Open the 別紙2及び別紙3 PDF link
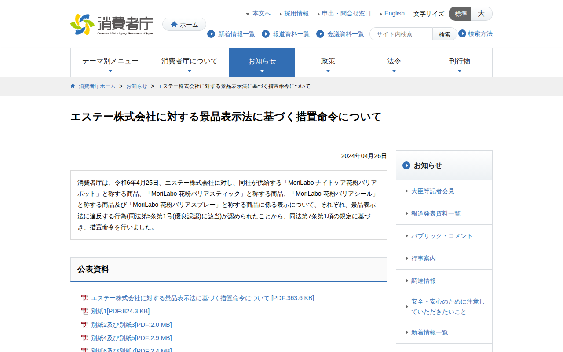563x352 pixels. pos(131,325)
